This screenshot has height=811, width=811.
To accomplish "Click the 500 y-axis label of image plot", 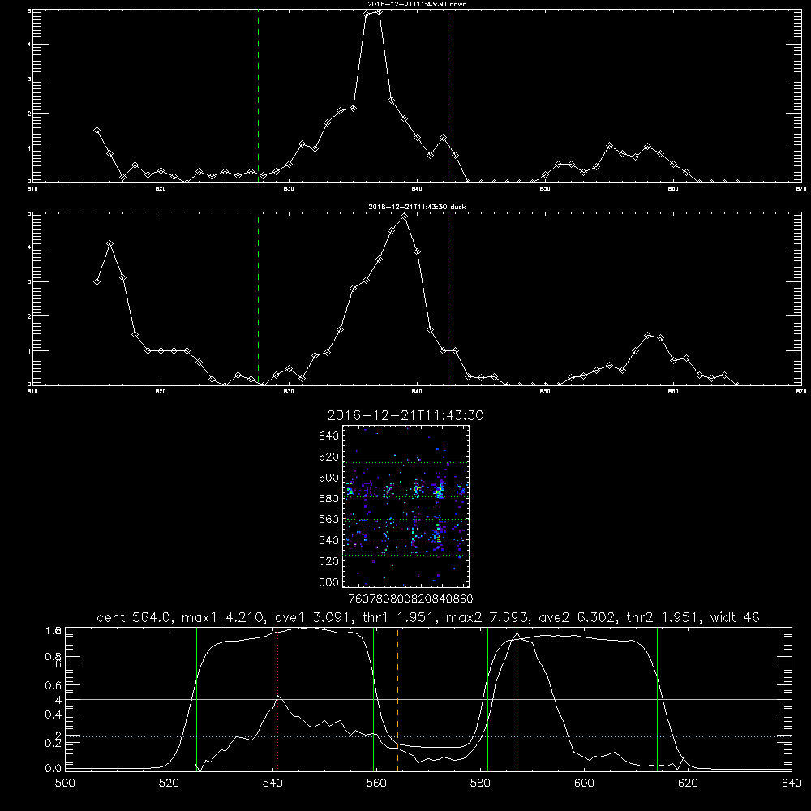I will pos(329,581).
